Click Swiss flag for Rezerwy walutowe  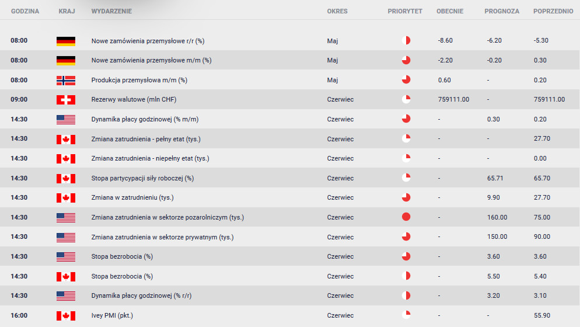pos(66,100)
